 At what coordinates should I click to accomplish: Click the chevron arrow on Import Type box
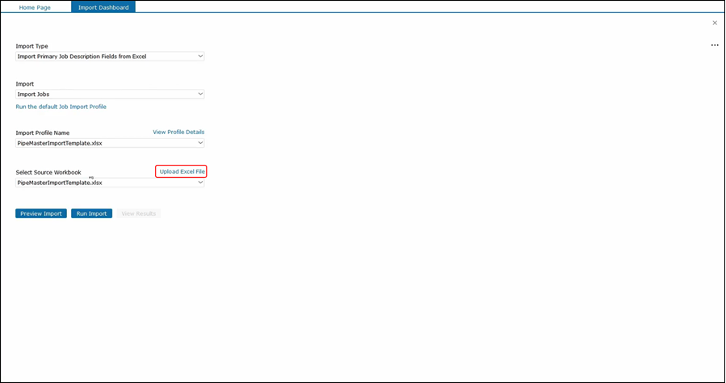tap(200, 57)
